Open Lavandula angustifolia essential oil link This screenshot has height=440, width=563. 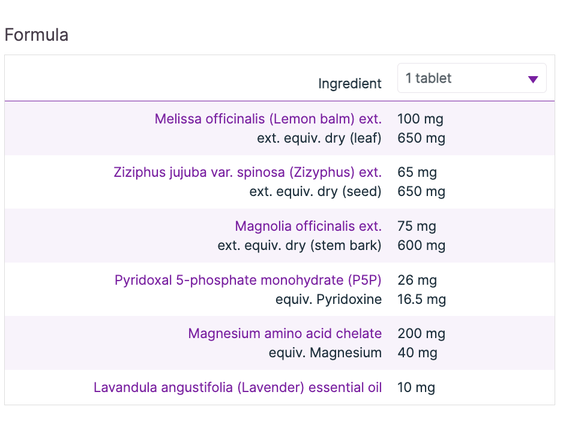tap(238, 387)
